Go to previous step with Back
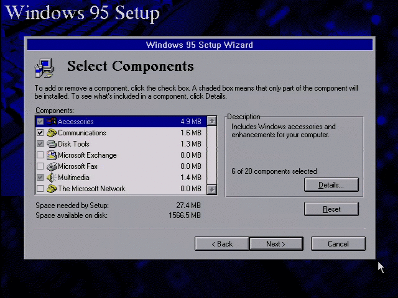This screenshot has width=398, height=298. click(x=222, y=244)
